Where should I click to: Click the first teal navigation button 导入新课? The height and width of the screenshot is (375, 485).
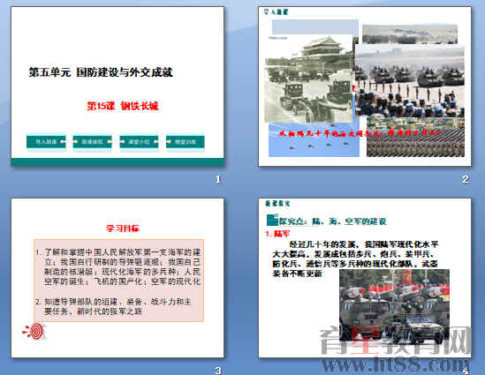(46, 142)
